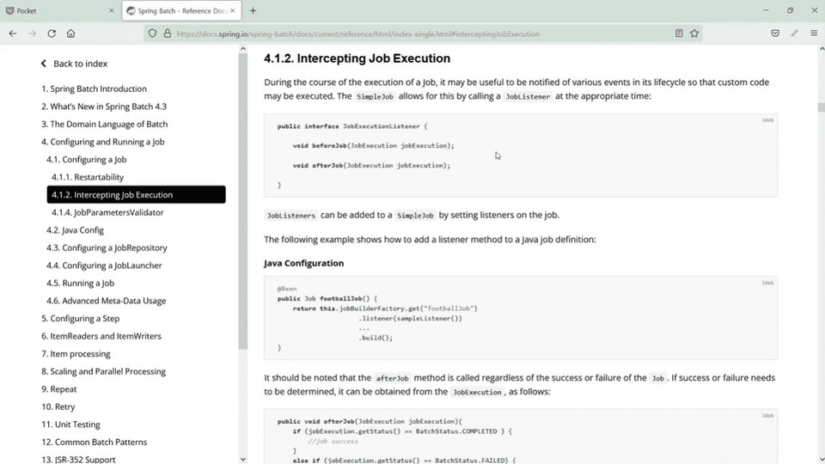
Task: Open 9. Repeat chapter
Action: [59, 389]
